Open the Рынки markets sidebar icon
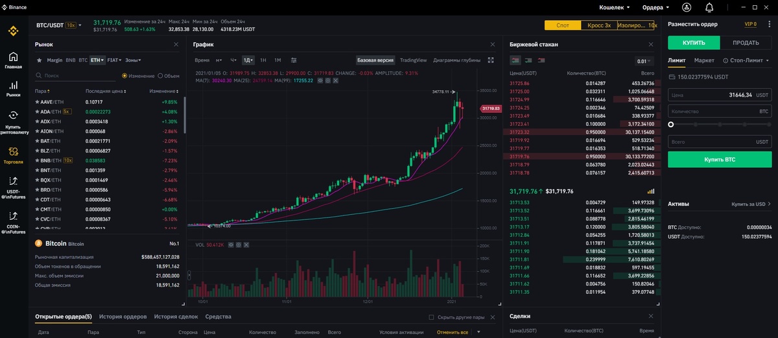Screen dimensions: 778x338 pos(13,85)
